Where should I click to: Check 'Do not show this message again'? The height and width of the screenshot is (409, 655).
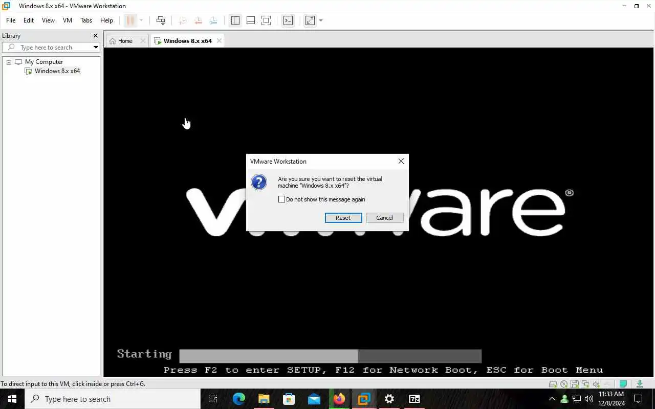[x=281, y=199]
